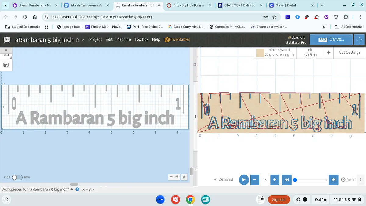The width and height of the screenshot is (366, 206).
Task: Reload the Easel page
Action: coord(25,17)
